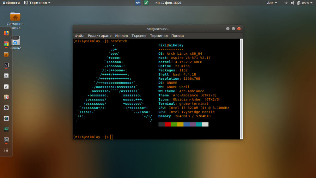Open the Домашна папка desktop icon
316x178 pixels.
[x=15, y=21]
